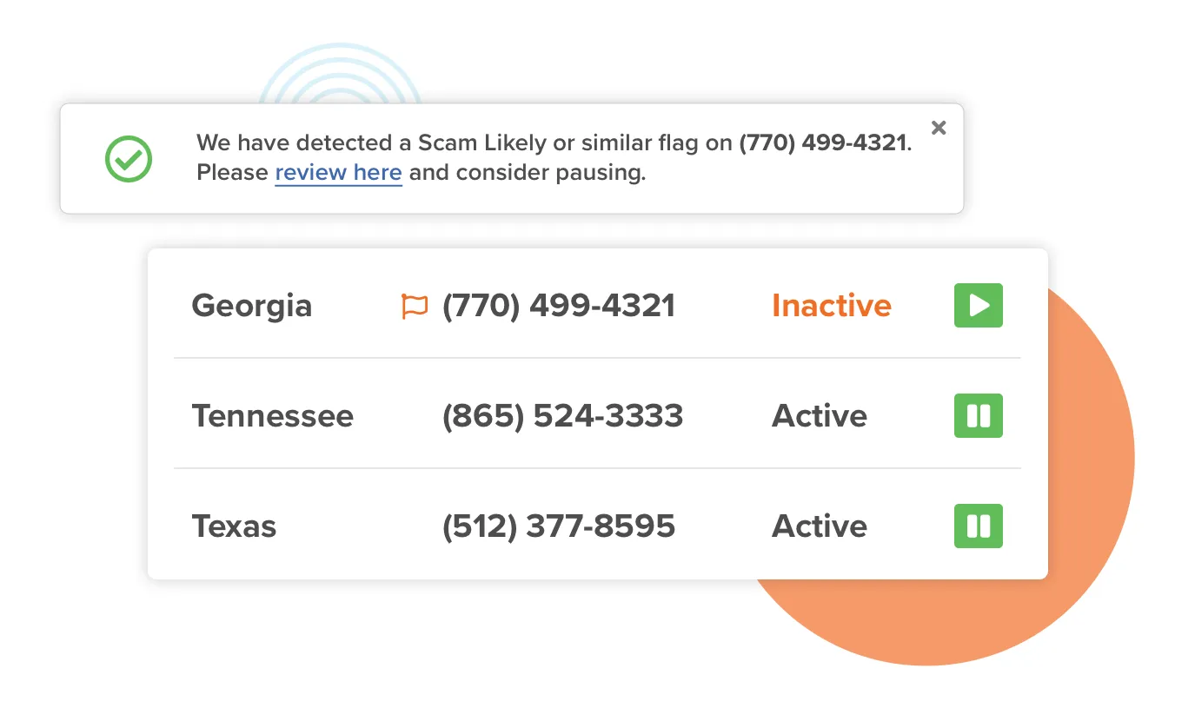Click the Active label next to Texas
1195x708 pixels.
click(819, 526)
